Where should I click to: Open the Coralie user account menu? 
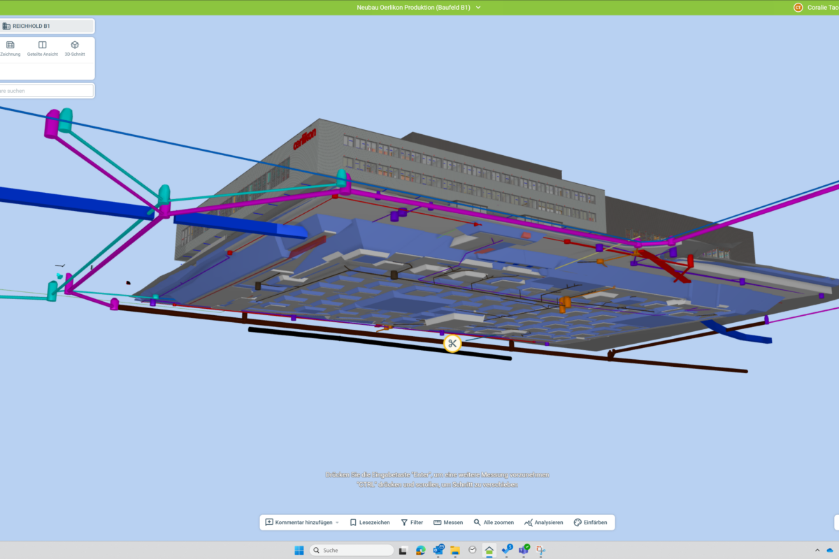pyautogui.click(x=816, y=8)
